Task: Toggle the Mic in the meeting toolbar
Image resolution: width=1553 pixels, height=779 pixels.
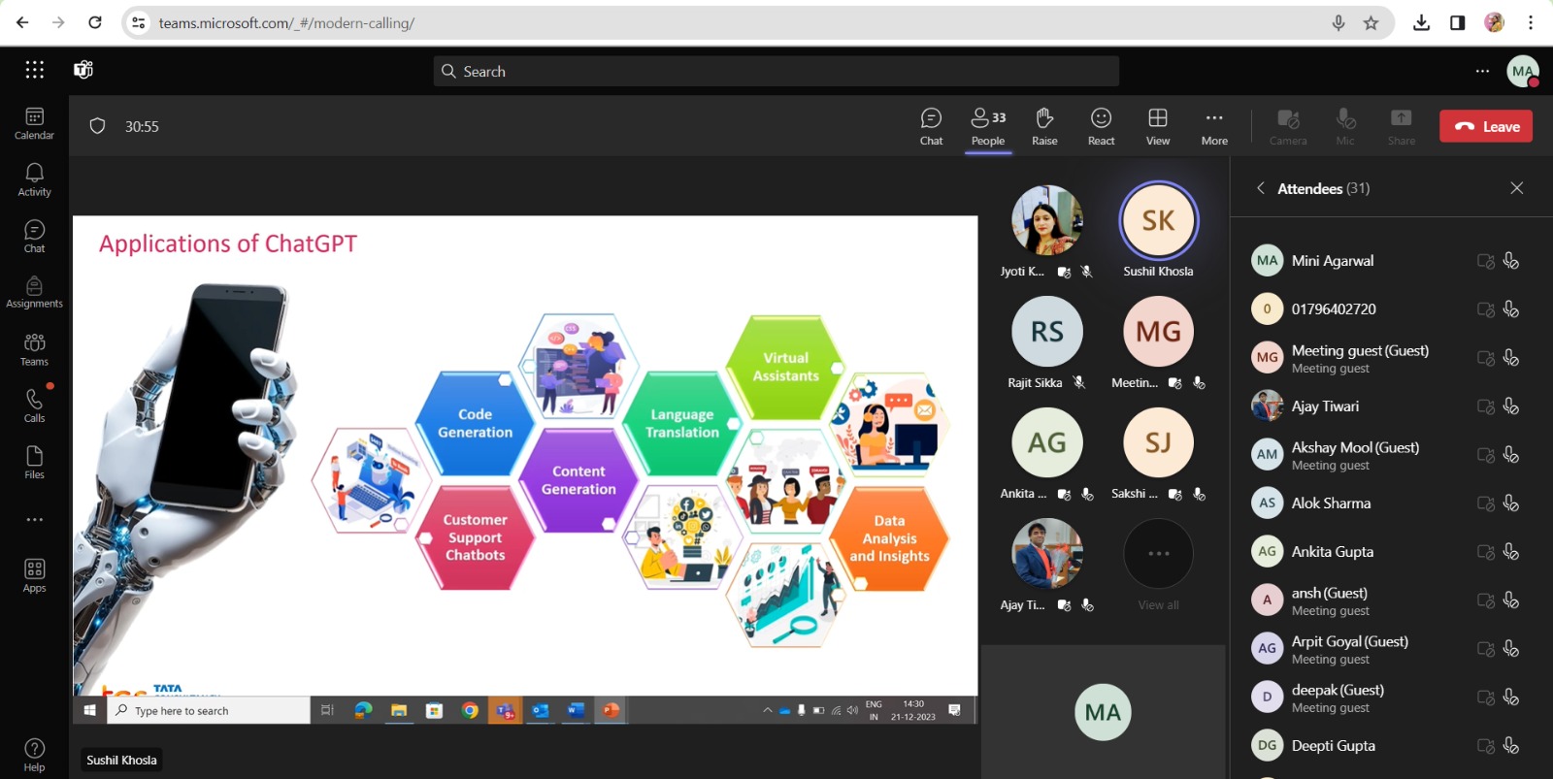Action: [1345, 127]
